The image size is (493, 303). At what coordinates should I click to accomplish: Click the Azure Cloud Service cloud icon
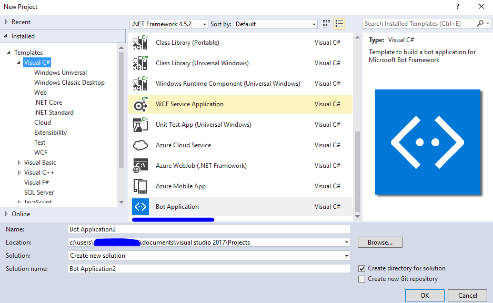(140, 145)
